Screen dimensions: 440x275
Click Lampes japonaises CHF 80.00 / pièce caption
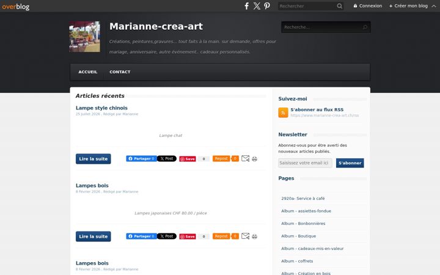[170, 213]
